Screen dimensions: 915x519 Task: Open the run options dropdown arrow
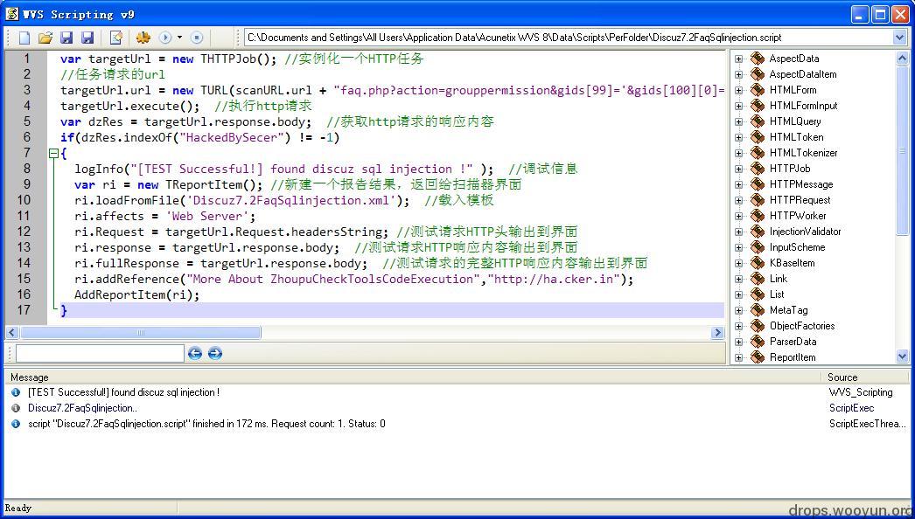(x=179, y=38)
